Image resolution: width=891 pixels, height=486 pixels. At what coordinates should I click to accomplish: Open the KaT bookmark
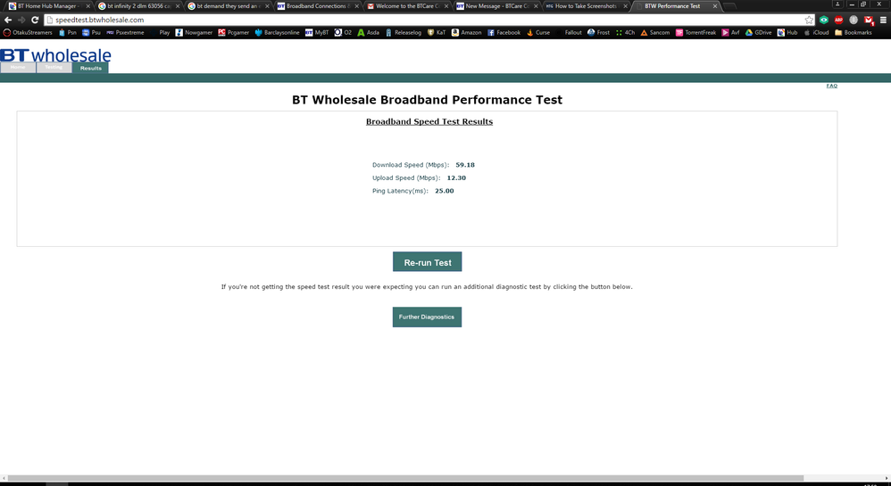(437, 33)
